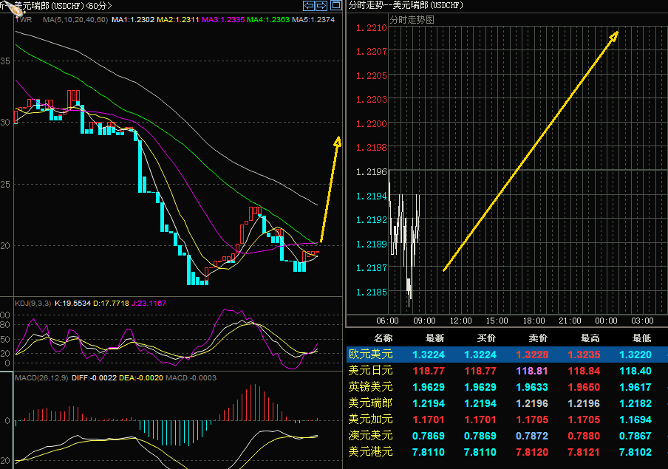Click the left arrow navigation icon
This screenshot has height=469, width=668.
click(310, 5)
